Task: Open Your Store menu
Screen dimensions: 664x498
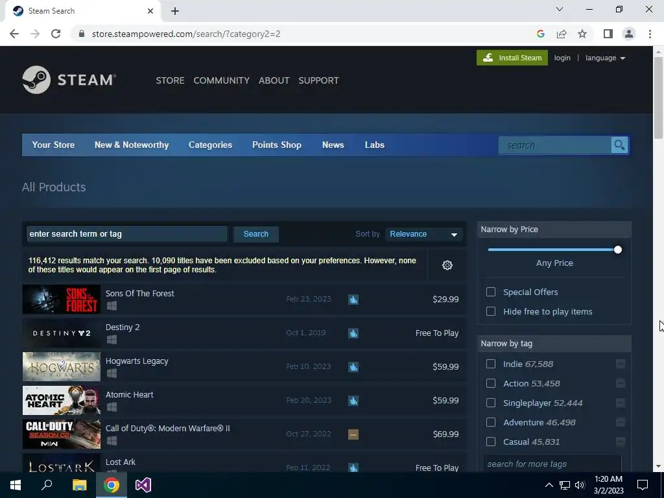Action: (53, 145)
